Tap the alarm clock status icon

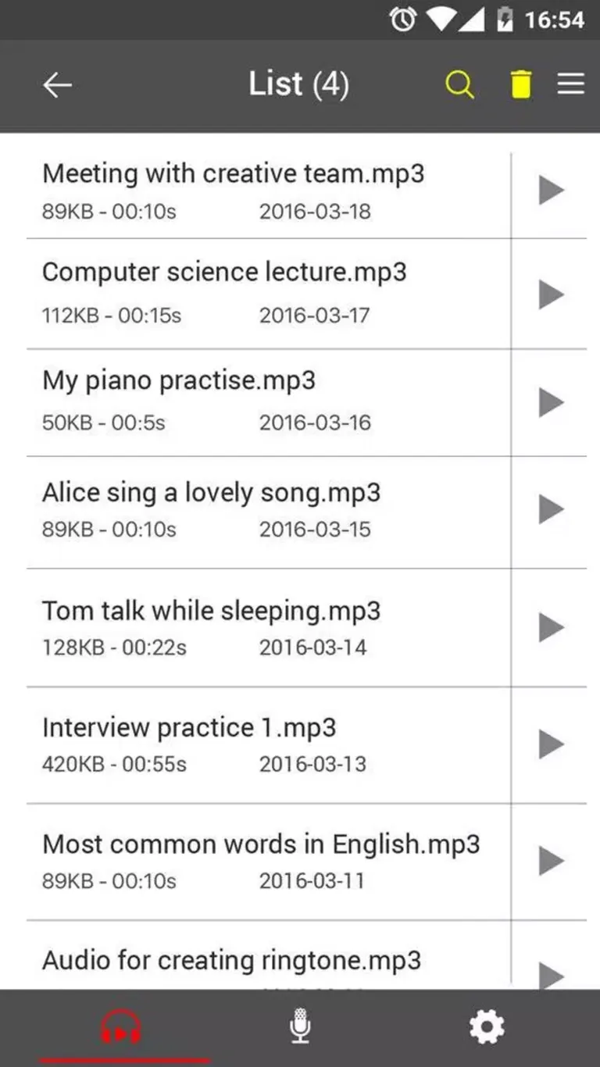click(402, 20)
